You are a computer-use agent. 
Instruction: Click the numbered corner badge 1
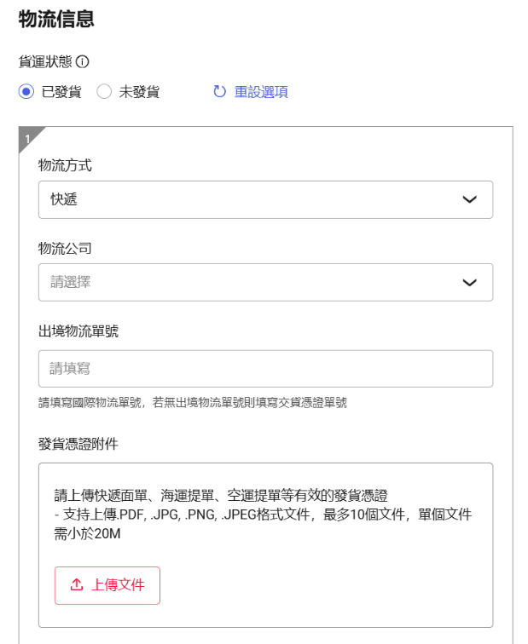click(28, 139)
